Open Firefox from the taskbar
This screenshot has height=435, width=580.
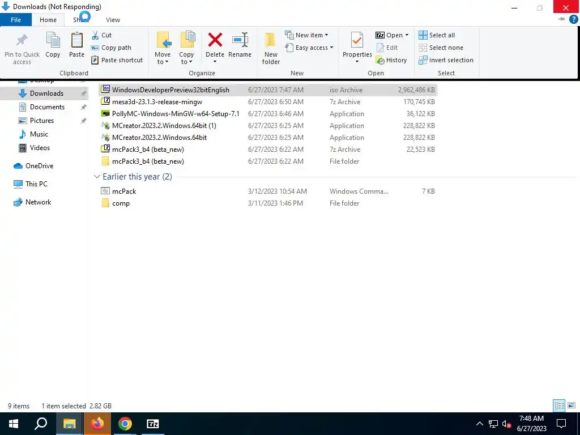coord(97,424)
